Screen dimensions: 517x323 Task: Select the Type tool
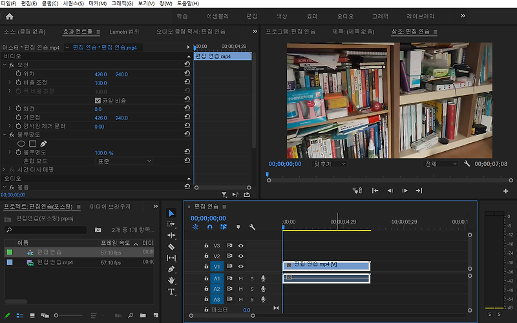click(x=171, y=292)
